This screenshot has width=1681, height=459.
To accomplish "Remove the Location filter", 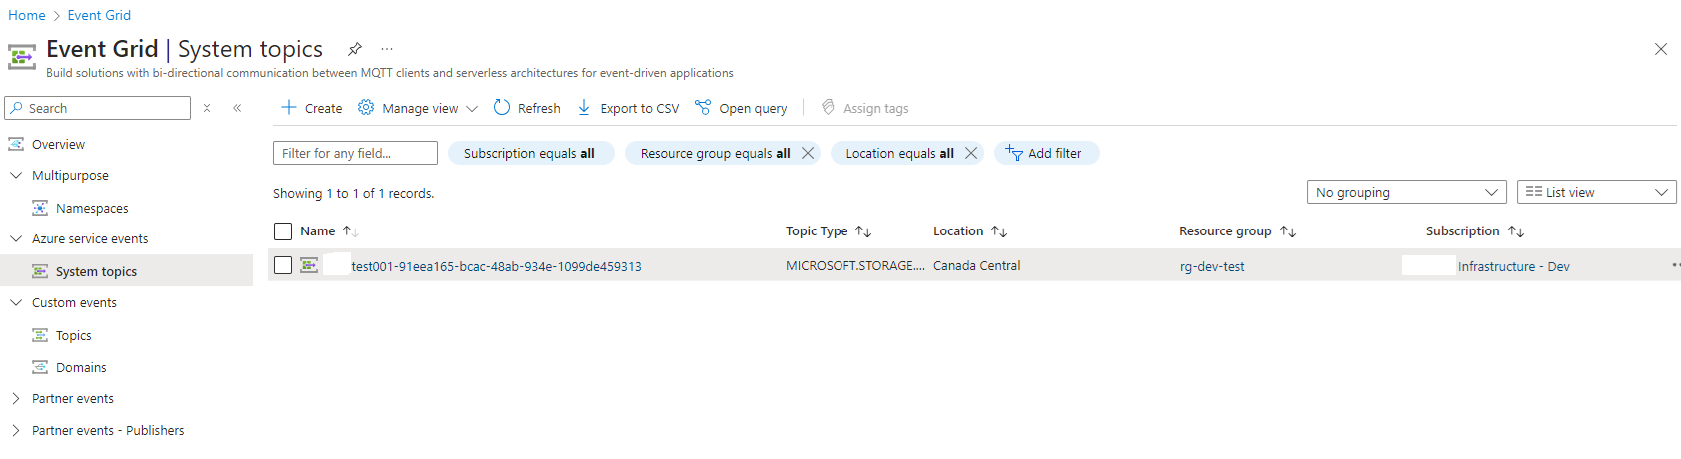I will (x=971, y=153).
